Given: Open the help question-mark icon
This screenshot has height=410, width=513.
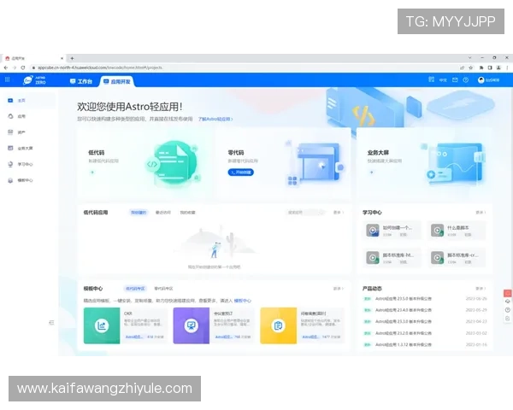Looking at the screenshot, I should [466, 79].
